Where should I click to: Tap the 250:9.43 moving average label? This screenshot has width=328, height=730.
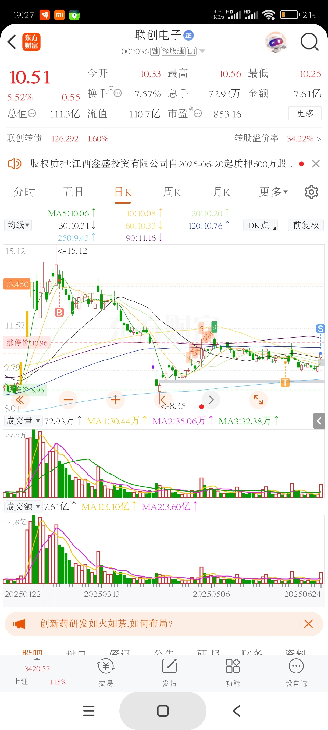(76, 237)
